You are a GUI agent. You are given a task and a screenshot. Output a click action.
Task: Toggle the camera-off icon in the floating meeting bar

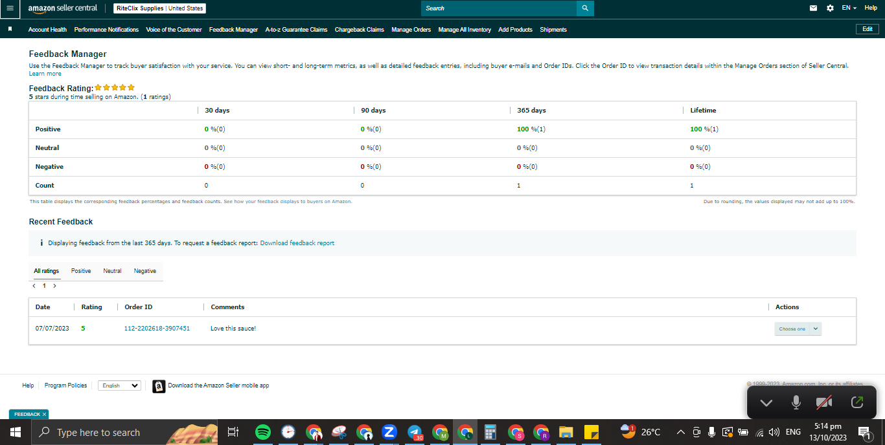click(x=824, y=402)
